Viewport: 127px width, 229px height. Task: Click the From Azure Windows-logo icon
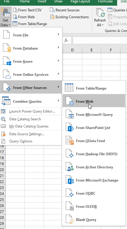[9, 63]
